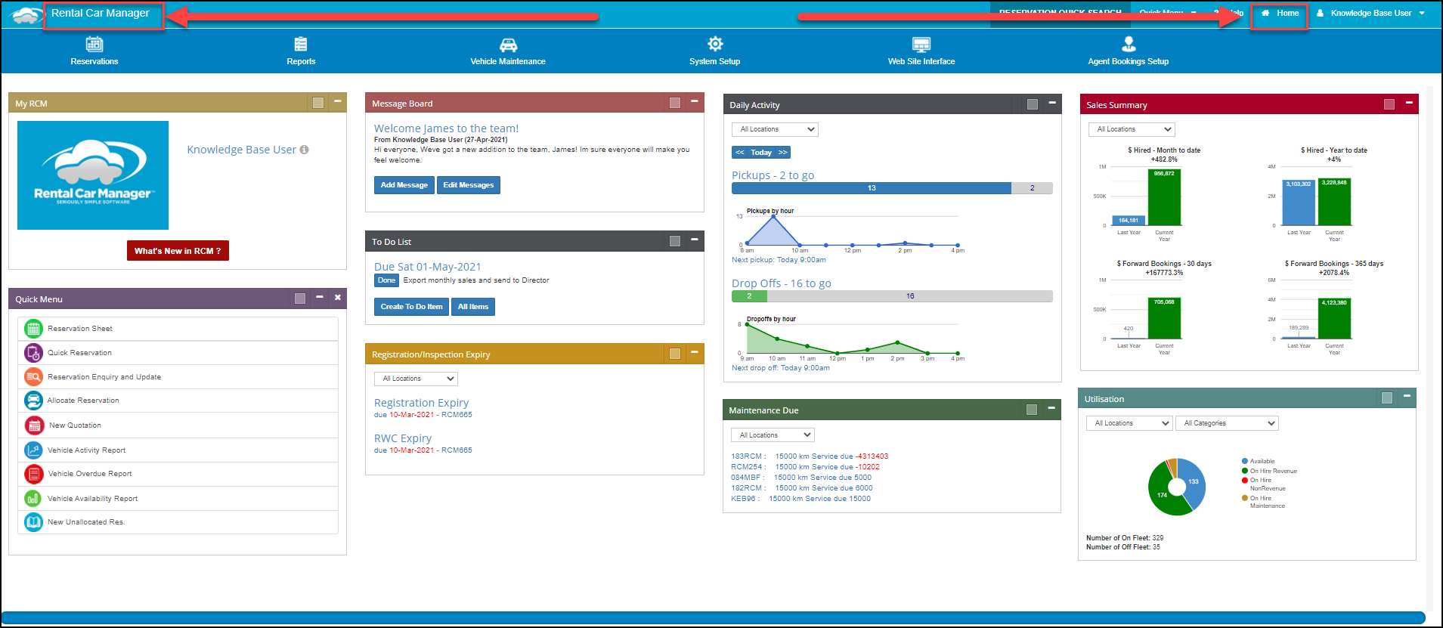
Task: Open All Locations dropdown in Maintenance Due
Action: [773, 435]
